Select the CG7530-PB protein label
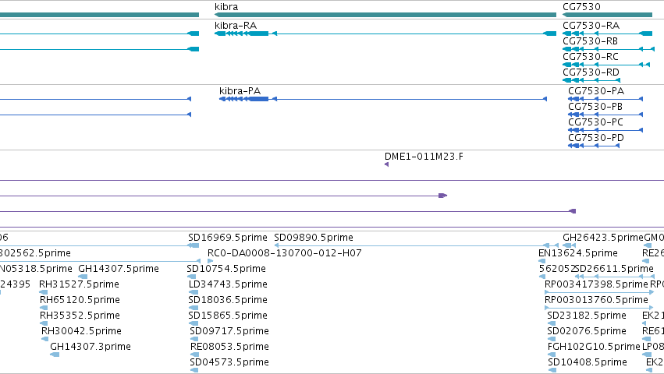Screen dimensions: 664x374 595,107
